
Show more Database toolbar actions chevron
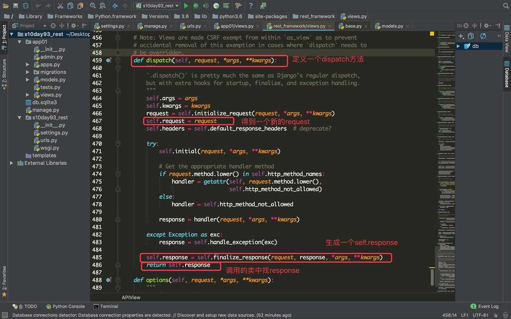coord(498,36)
